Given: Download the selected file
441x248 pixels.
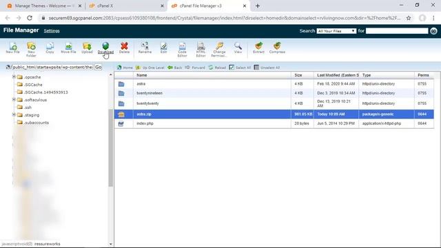Looking at the screenshot, I should click(105, 48).
